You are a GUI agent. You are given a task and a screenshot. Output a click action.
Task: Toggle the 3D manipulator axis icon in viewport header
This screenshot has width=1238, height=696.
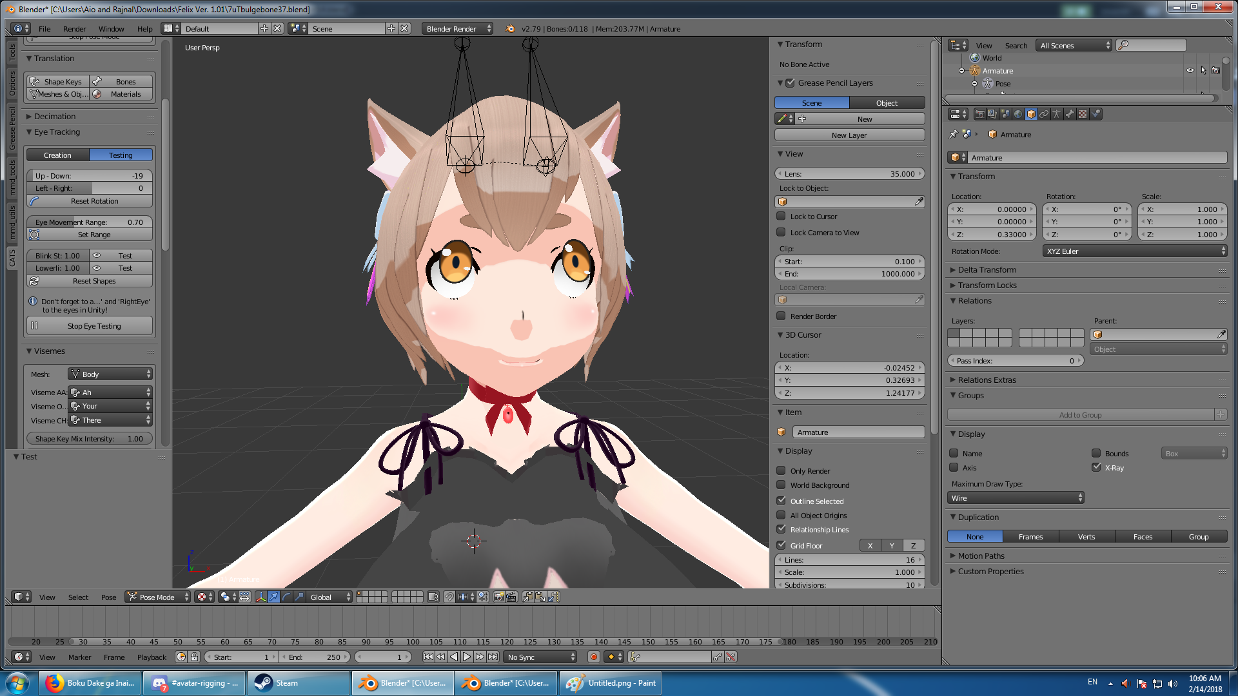coord(260,597)
